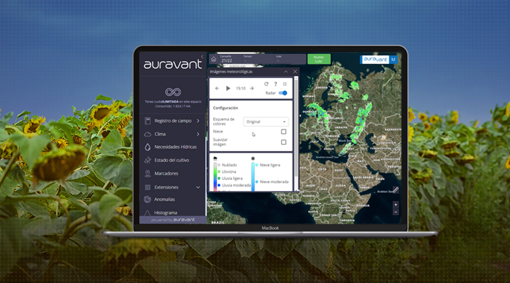
Task: Collapse the Extensiones section chevron
Action: 198,187
